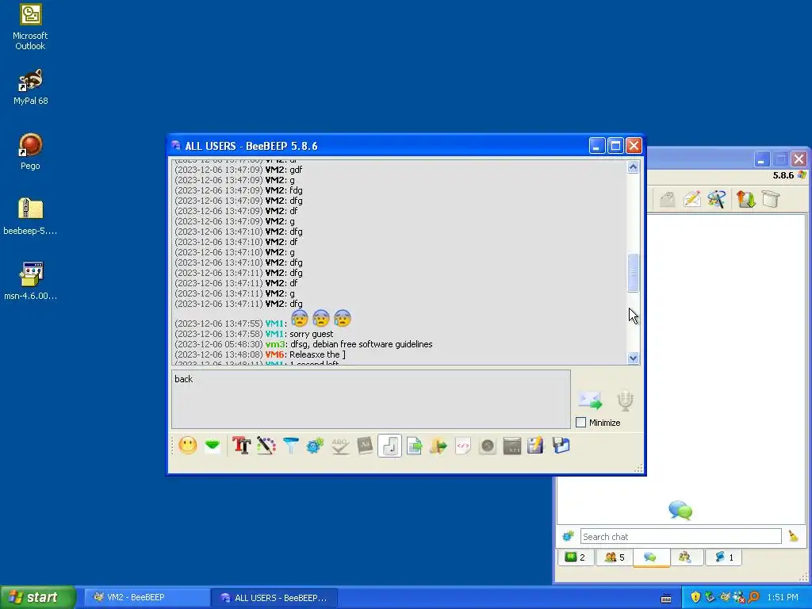Switch to the groups people tab
Screen dimensions: 812x609
[686, 557]
